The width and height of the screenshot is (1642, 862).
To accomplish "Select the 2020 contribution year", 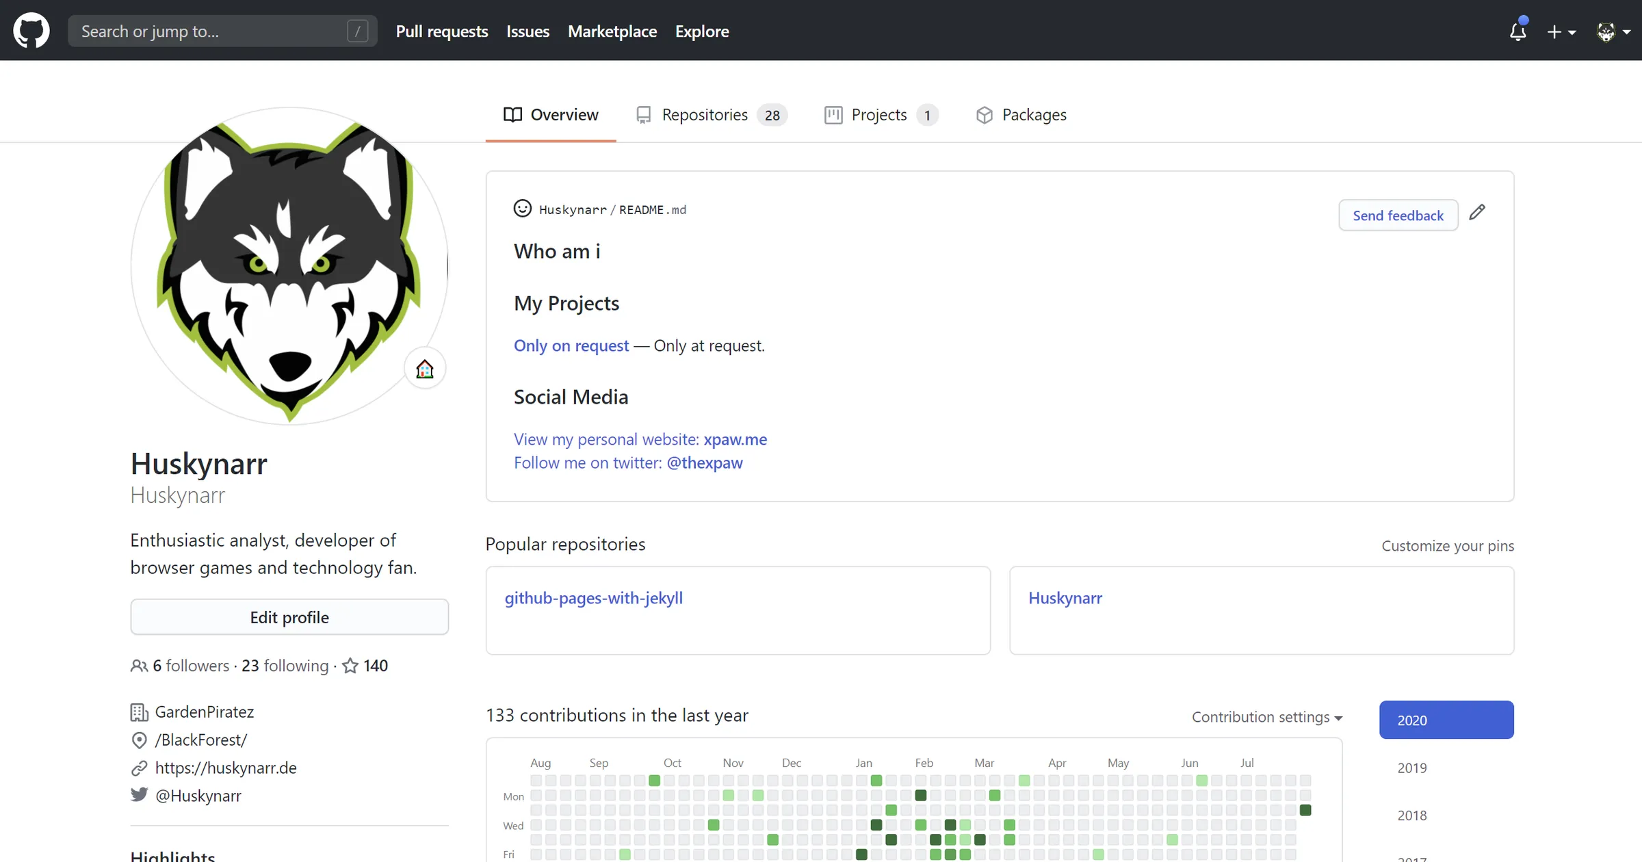I will pyautogui.click(x=1446, y=720).
